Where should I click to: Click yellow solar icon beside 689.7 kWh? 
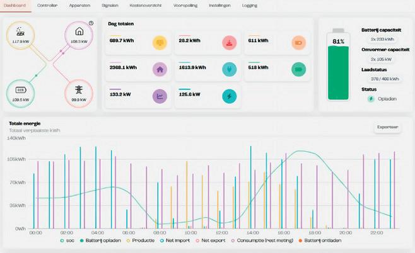click(x=160, y=43)
